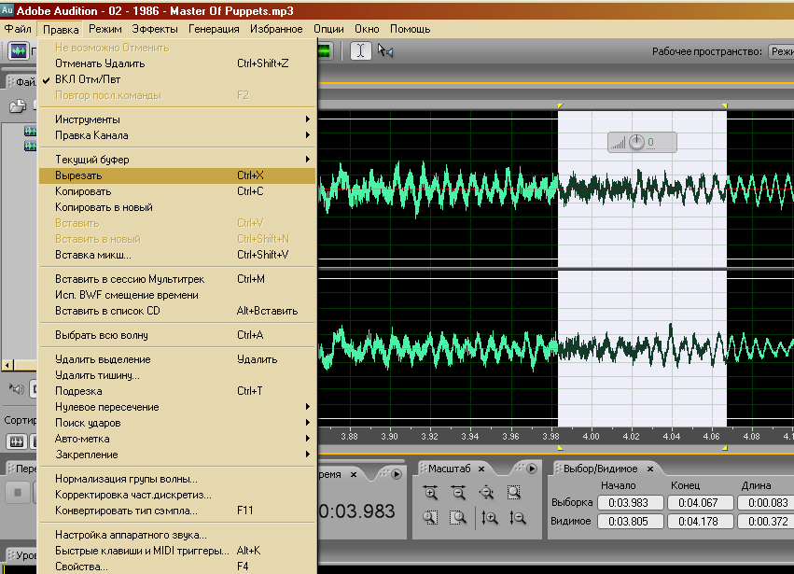Click the Видимое Начало field 0:03.805
The image size is (794, 574).
630,522
